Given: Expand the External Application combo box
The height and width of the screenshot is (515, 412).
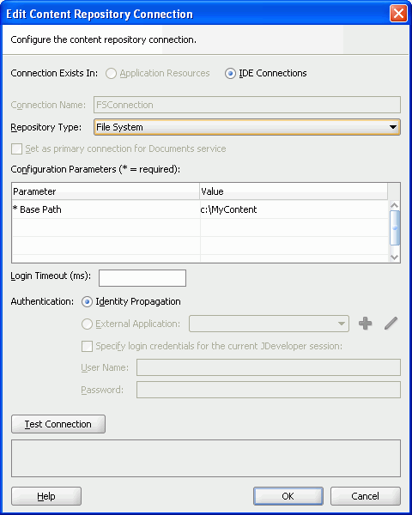Looking at the screenshot, I should click(269, 324).
